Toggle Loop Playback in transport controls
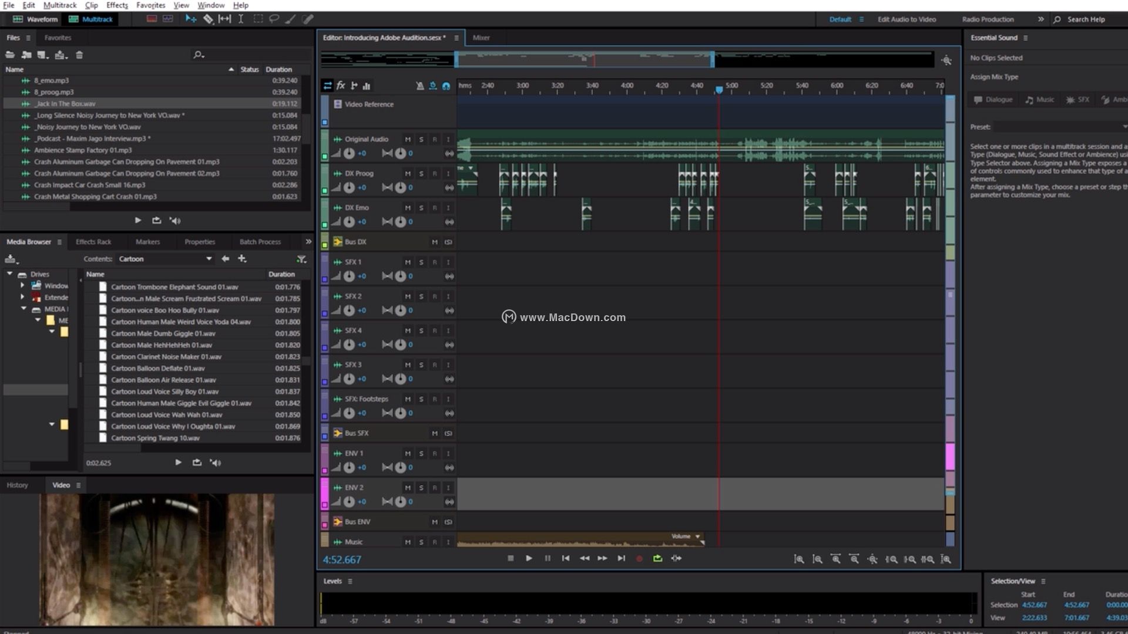This screenshot has height=634, width=1128. pos(657,559)
